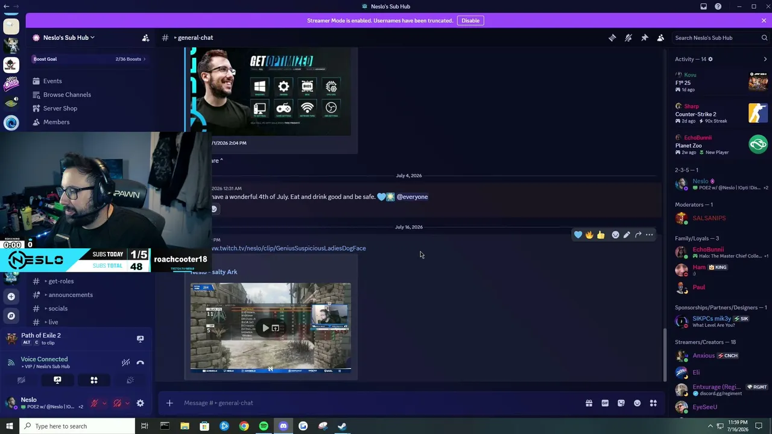Open the soundboard icon
Image resolution: width=772 pixels, height=434 pixels.
[130, 380]
